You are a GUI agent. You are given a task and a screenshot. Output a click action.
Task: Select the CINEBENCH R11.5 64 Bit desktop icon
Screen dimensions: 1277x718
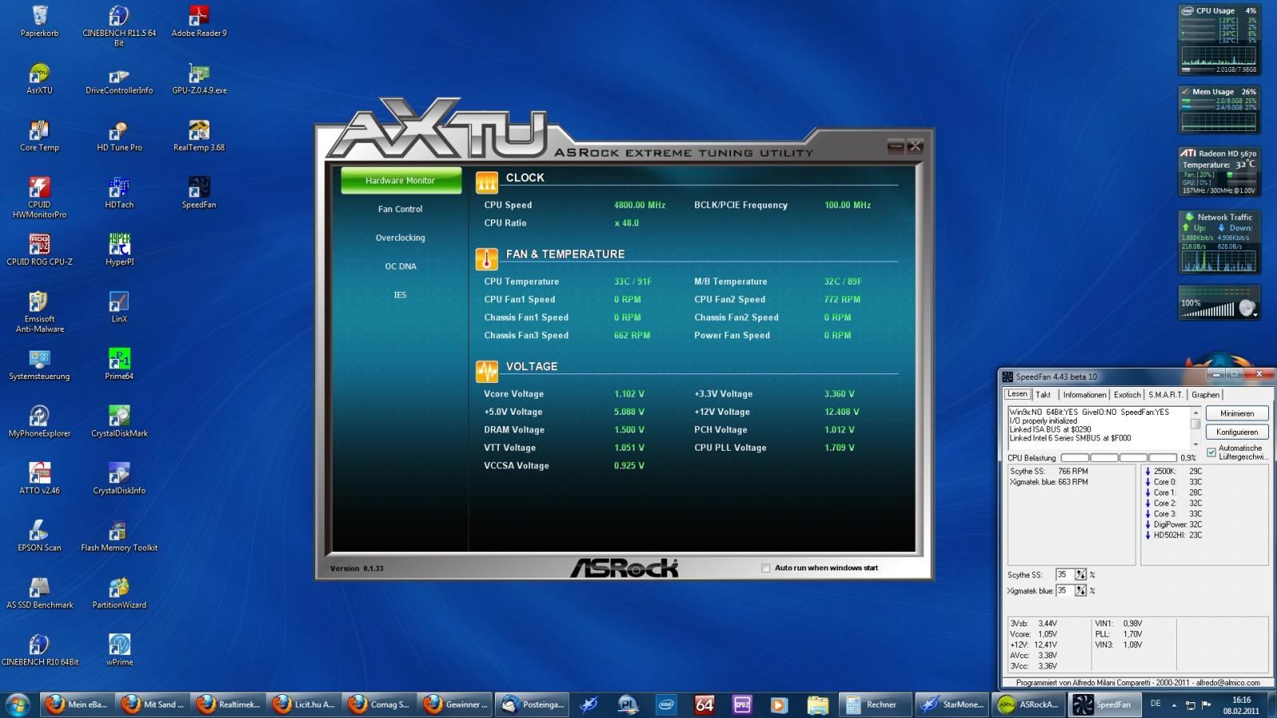point(119,26)
